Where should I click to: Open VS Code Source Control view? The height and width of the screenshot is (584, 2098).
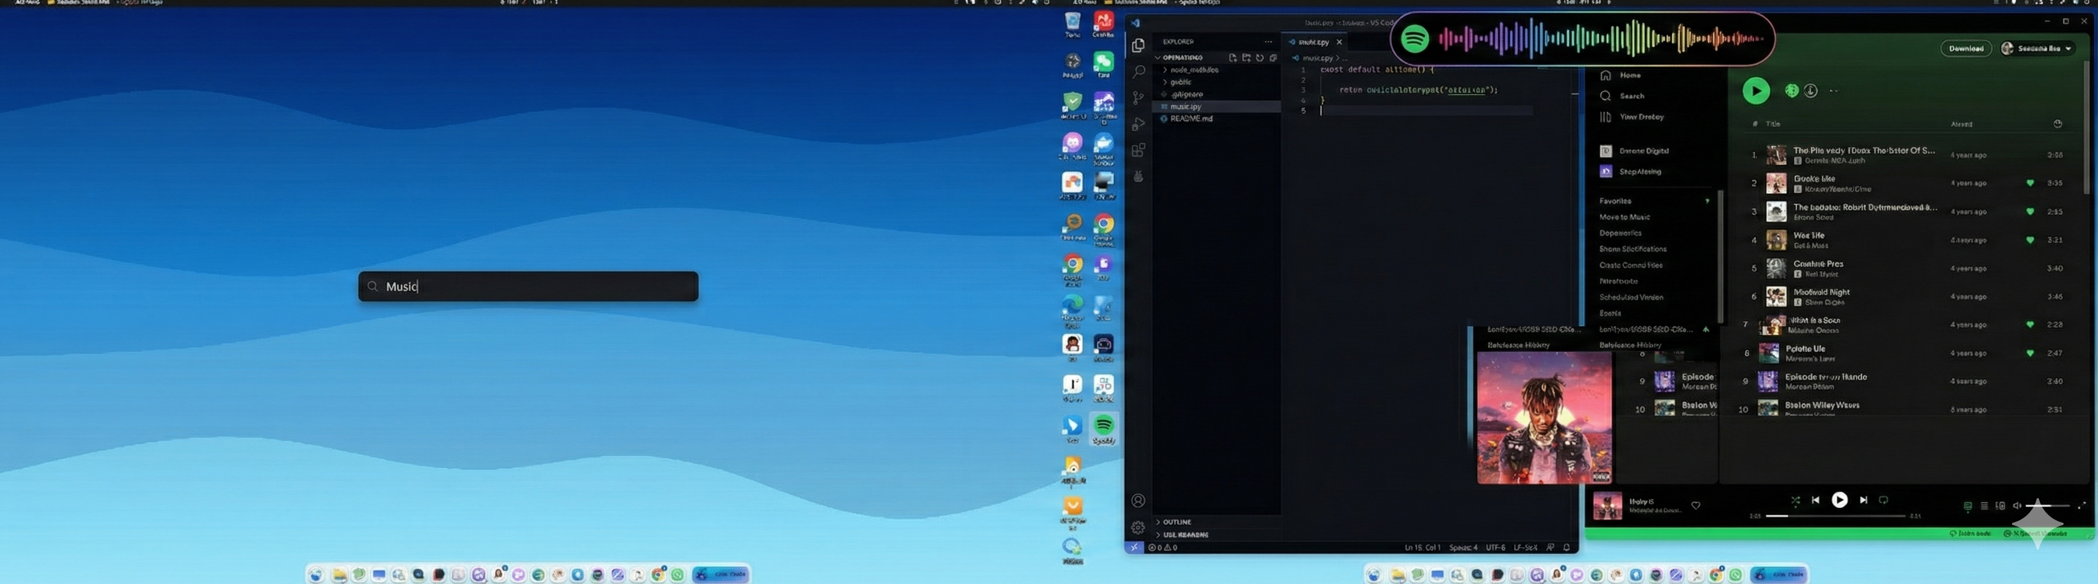[x=1138, y=98]
